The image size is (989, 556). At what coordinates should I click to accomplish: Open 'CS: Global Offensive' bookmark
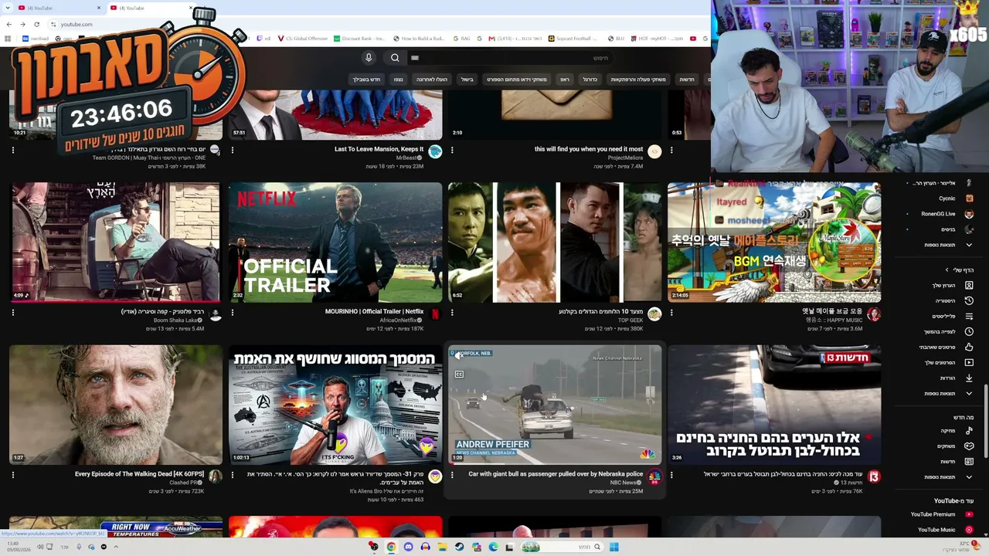pyautogui.click(x=302, y=39)
